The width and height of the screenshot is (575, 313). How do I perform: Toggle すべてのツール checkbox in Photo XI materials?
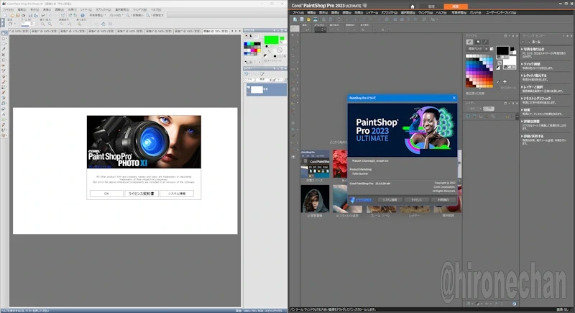pyautogui.click(x=265, y=60)
